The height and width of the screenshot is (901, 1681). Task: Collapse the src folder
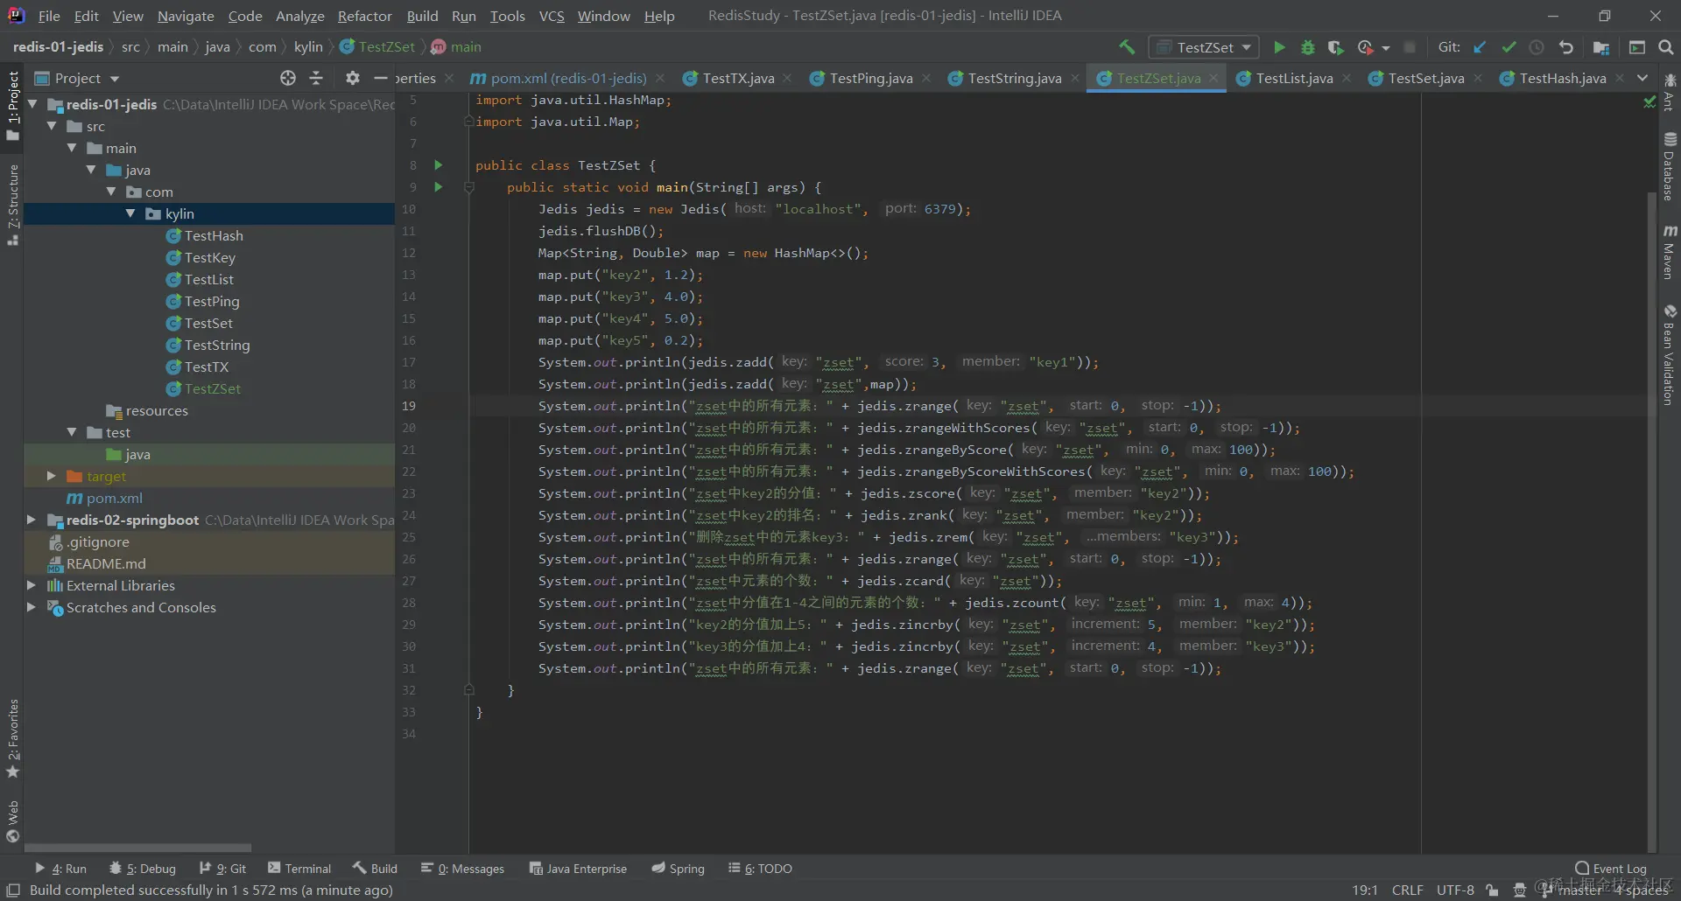click(x=53, y=126)
